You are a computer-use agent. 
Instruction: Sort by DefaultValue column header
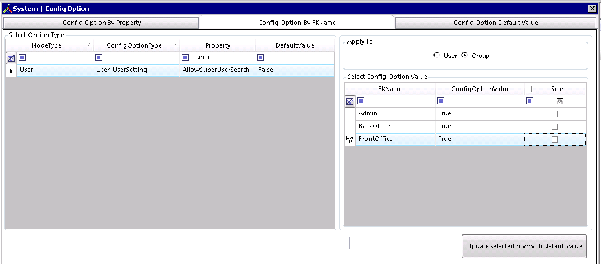click(295, 45)
